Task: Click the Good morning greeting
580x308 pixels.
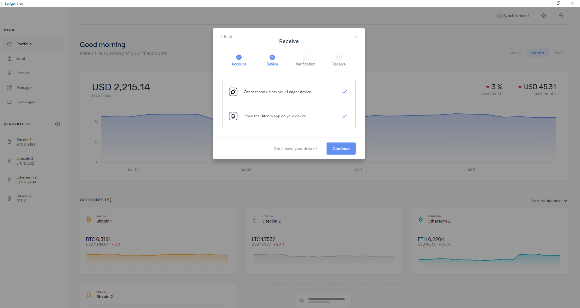Action: pyautogui.click(x=102, y=45)
